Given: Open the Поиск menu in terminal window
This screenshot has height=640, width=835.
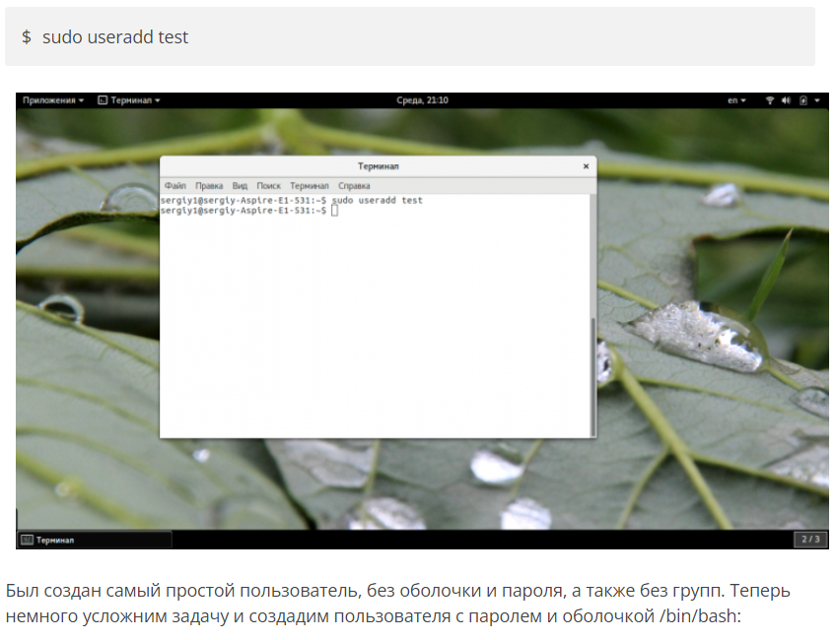Looking at the screenshot, I should click(x=268, y=186).
